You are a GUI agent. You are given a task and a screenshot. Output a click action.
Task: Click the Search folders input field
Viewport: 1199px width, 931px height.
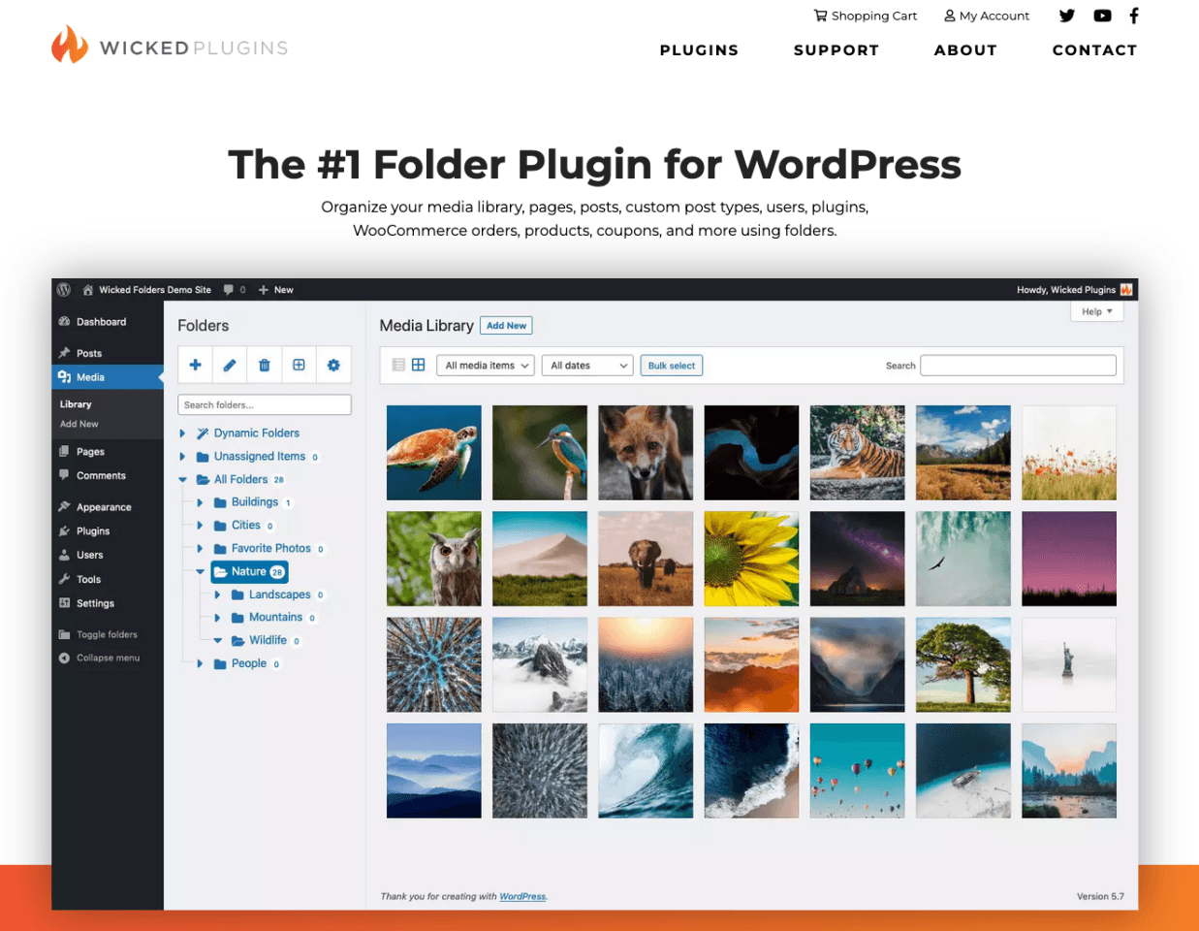(x=264, y=405)
